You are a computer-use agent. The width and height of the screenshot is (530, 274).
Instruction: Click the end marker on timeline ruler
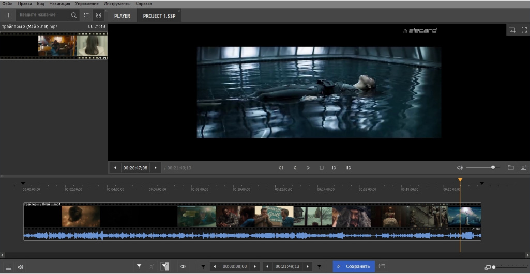point(482,183)
